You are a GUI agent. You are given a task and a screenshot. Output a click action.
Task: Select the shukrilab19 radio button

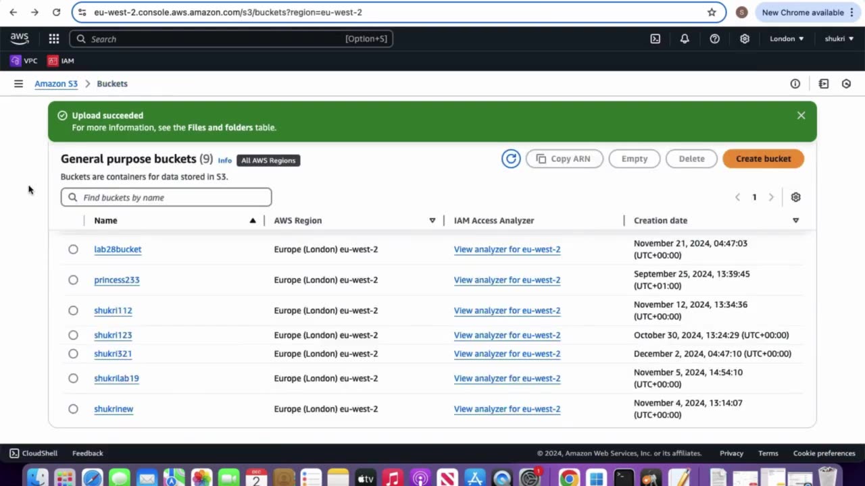(x=73, y=378)
